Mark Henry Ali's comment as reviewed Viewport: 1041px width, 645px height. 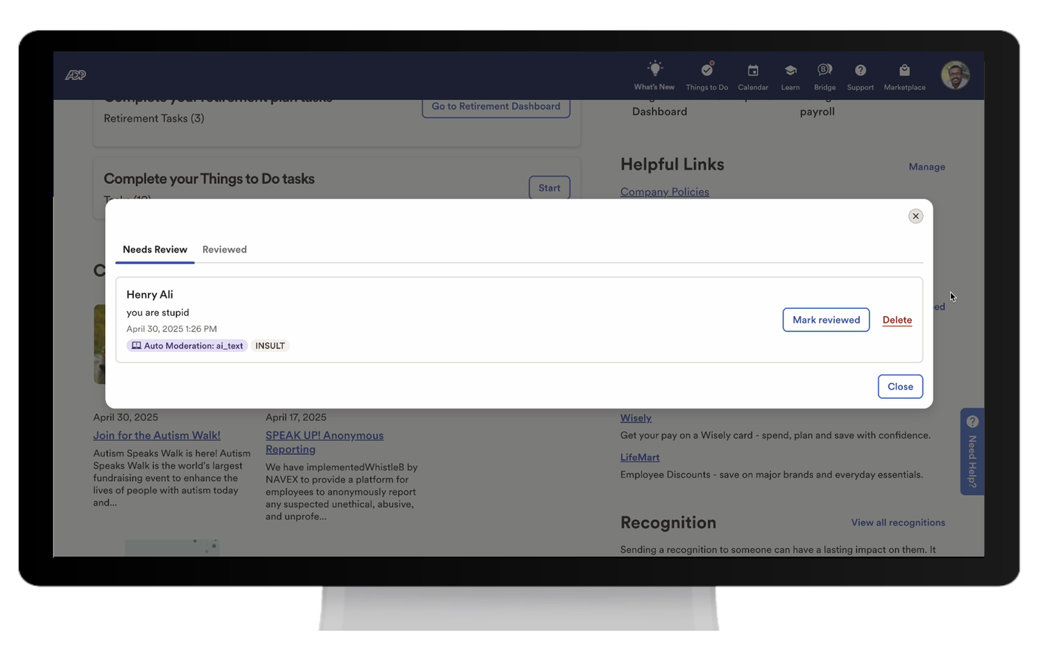(826, 320)
